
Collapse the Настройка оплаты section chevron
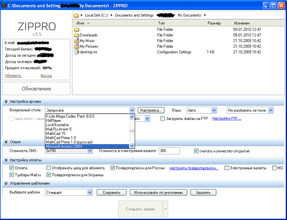pyautogui.click(x=6, y=160)
